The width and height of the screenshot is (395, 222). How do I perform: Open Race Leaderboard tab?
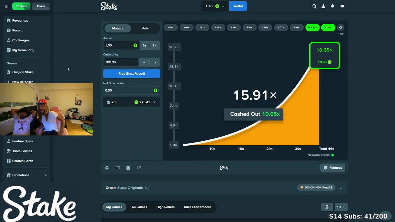tap(197, 207)
